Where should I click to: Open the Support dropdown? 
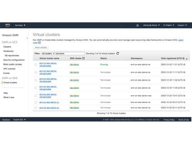pyautogui.click(x=182, y=25)
